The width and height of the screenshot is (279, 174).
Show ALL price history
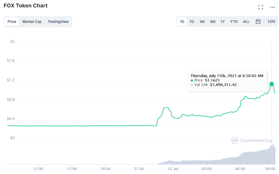[x=246, y=22]
